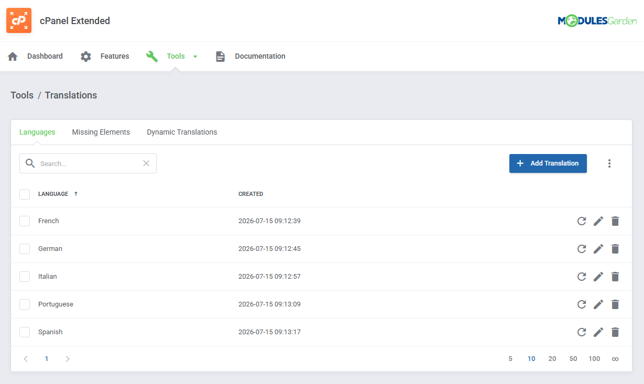Viewport: 644px width, 384px height.
Task: Refresh the Spanish translation
Action: [582, 332]
